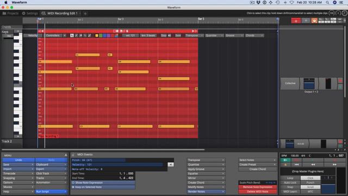Expand the Select Notes dropdown

(x=257, y=160)
